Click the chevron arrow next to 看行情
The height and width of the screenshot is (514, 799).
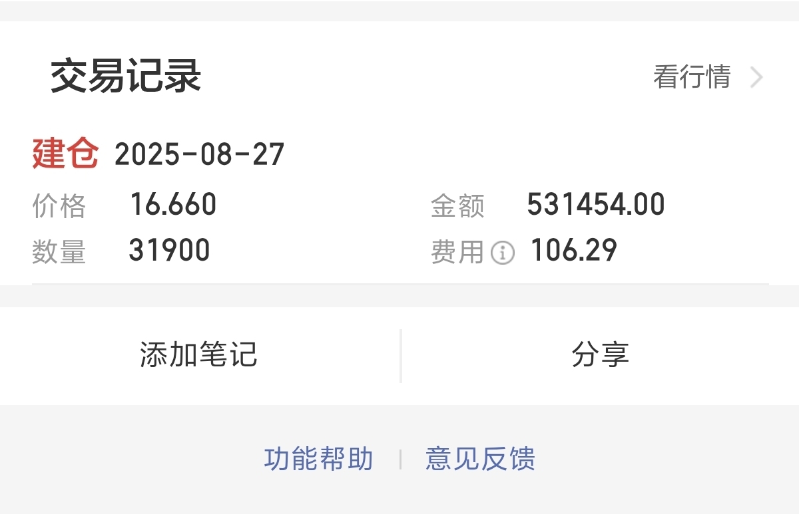click(756, 78)
